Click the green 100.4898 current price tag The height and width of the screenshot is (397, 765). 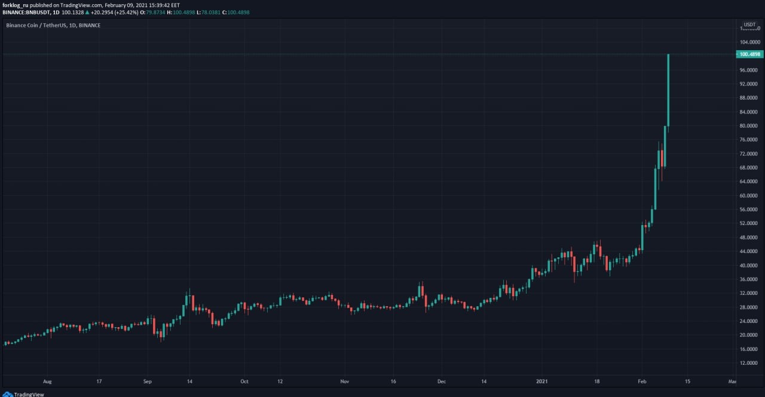tap(749, 54)
